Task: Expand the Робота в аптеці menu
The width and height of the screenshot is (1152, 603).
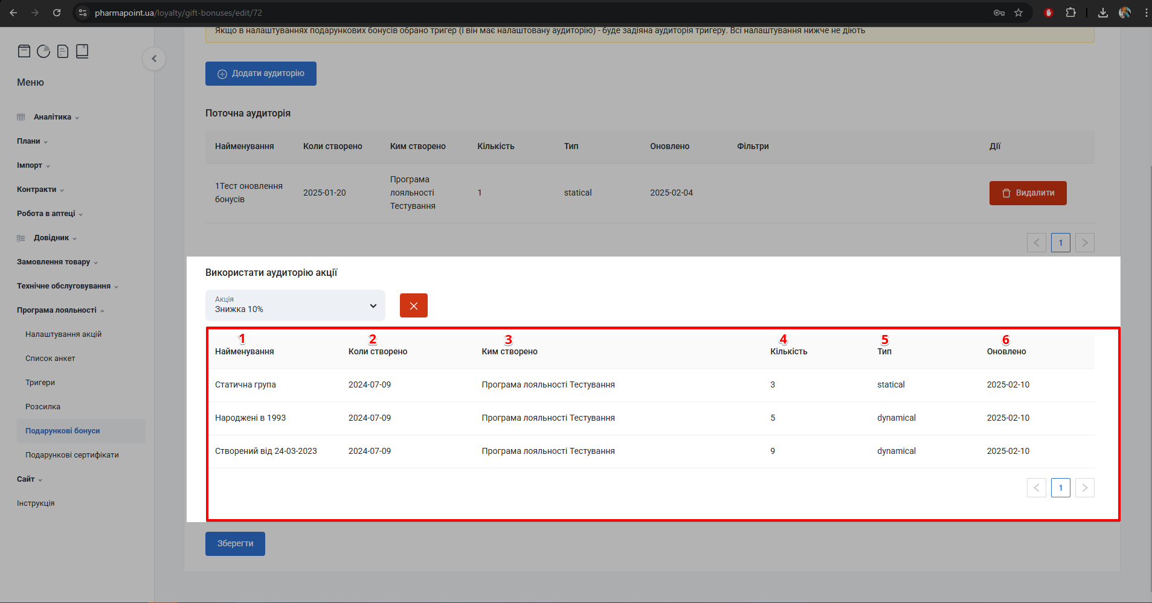Action: tap(50, 214)
